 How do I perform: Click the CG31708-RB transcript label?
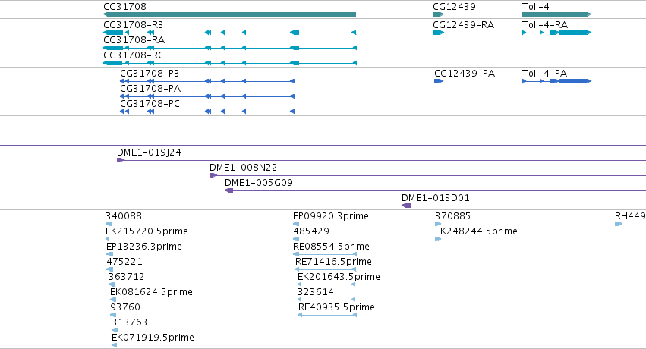(133, 25)
